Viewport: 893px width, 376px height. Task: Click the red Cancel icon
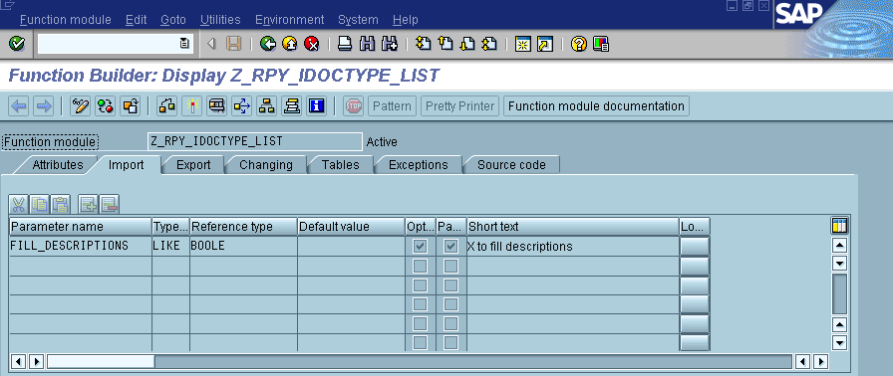click(x=312, y=44)
